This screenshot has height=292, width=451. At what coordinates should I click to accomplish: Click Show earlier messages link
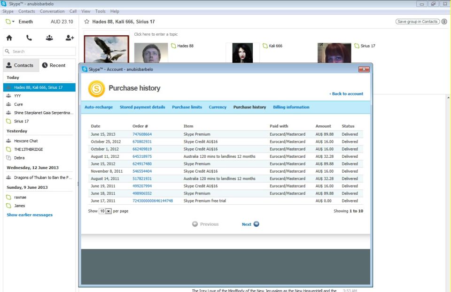pyautogui.click(x=30, y=215)
